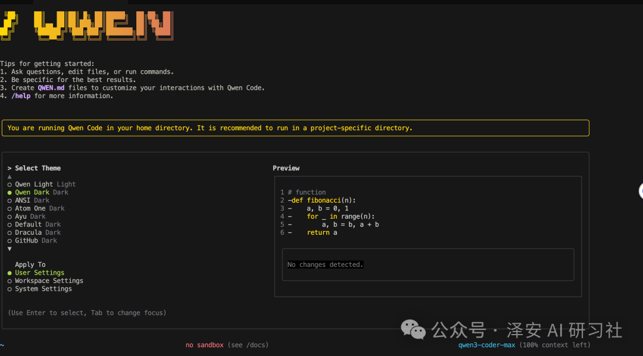Click the QWEN ASCII art logo

[87, 26]
